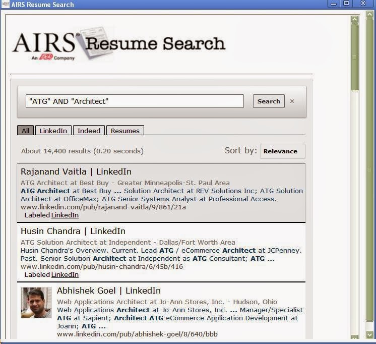Click LinkedIn label under Rajanand Vaitla

coord(65,215)
